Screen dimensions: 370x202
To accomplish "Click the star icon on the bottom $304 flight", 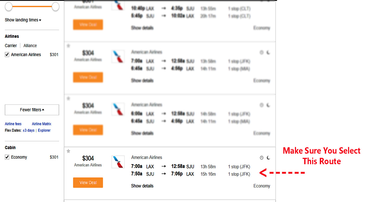I will point(68,151).
